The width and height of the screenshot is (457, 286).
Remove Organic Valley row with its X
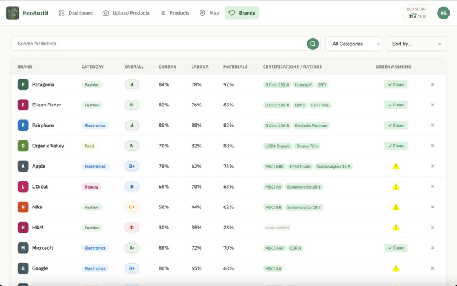point(433,146)
